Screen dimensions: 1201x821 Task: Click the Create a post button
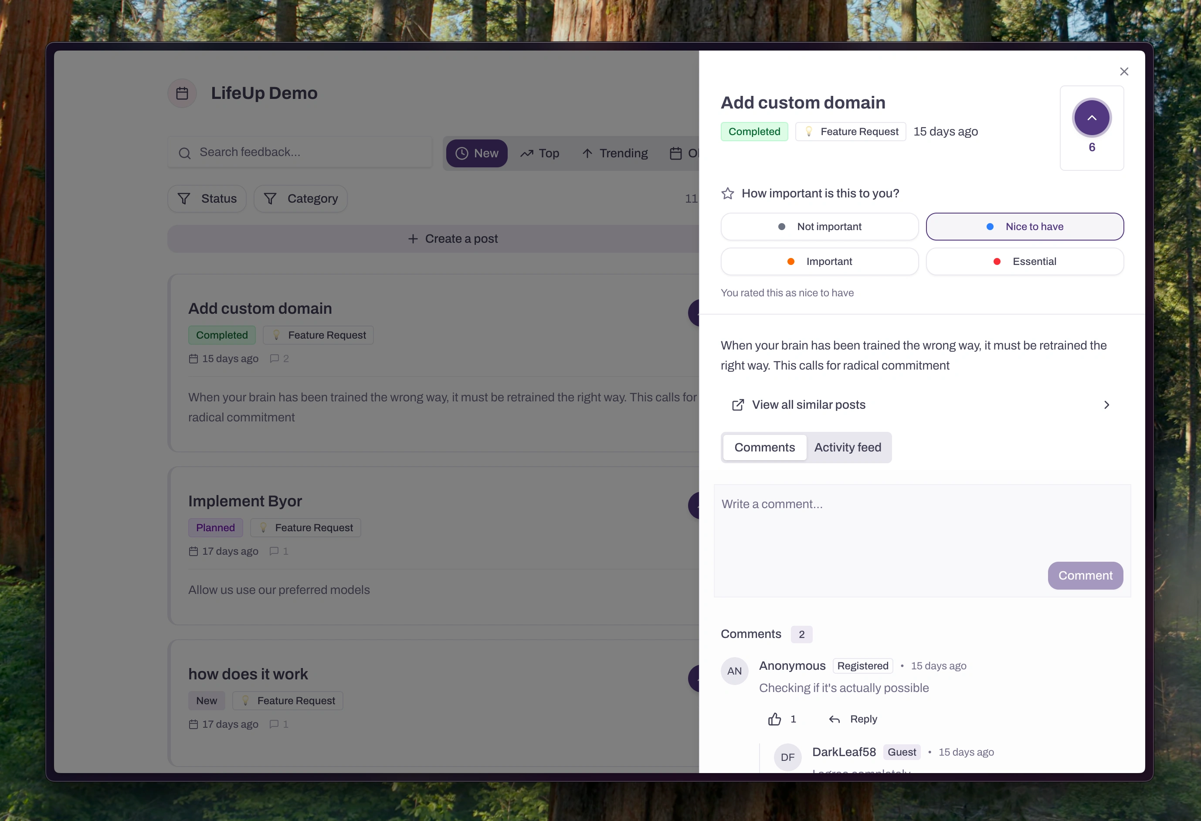[x=452, y=238]
